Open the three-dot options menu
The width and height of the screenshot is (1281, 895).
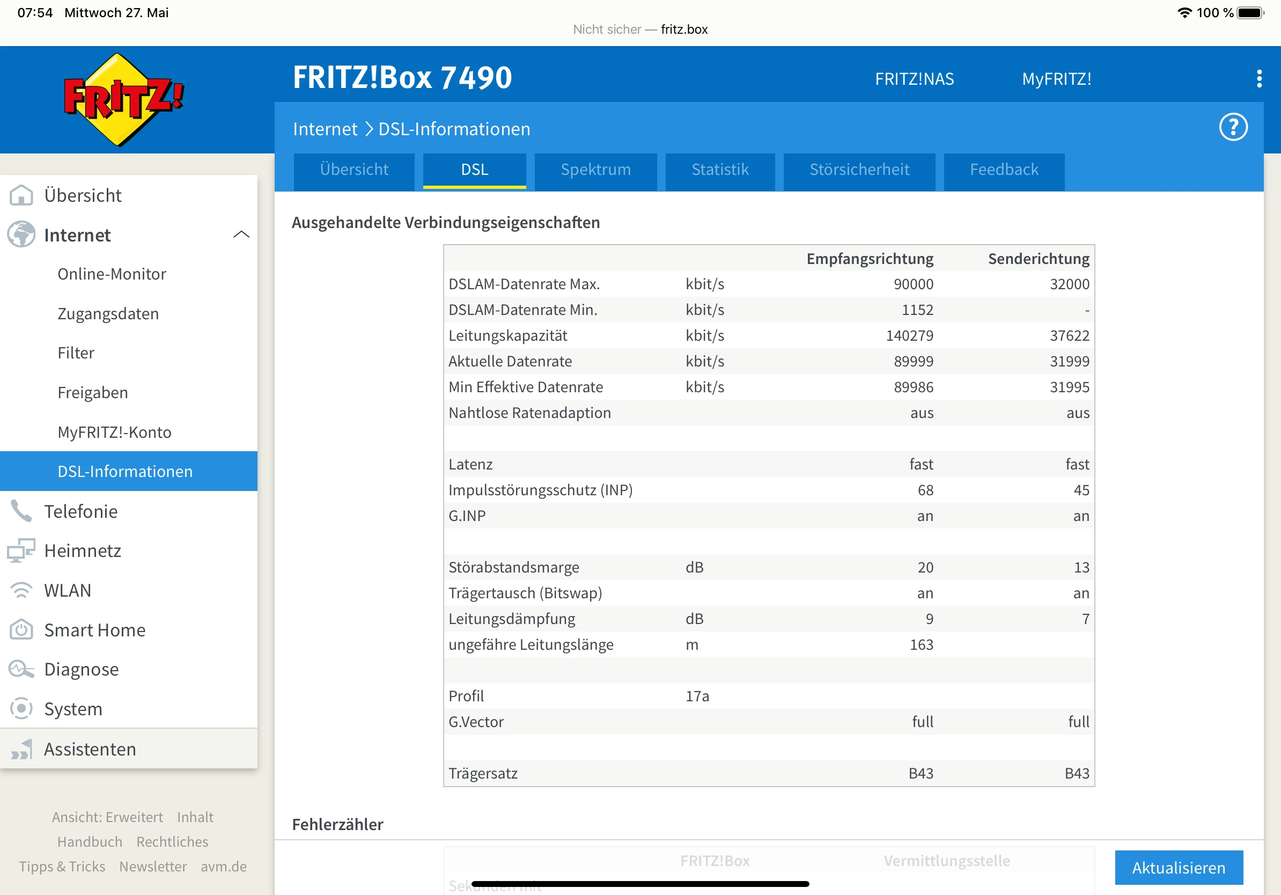(x=1258, y=79)
